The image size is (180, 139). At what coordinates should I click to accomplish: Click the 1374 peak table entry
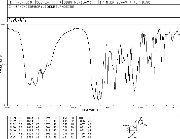pyautogui.click(x=47, y=118)
